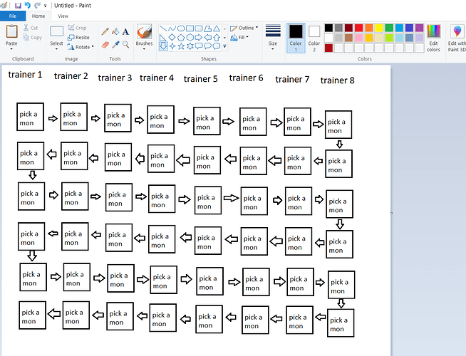466x356 pixels.
Task: Open the Edit colors dialog
Action: click(433, 38)
